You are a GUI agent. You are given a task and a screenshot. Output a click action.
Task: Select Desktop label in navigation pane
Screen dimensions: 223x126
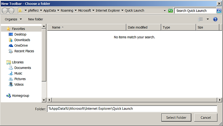pyautogui.click(x=20, y=34)
